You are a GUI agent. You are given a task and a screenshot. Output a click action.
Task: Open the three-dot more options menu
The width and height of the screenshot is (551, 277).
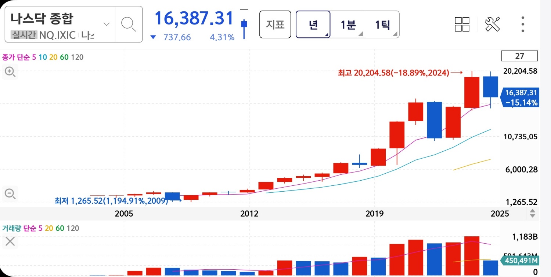pos(523,24)
